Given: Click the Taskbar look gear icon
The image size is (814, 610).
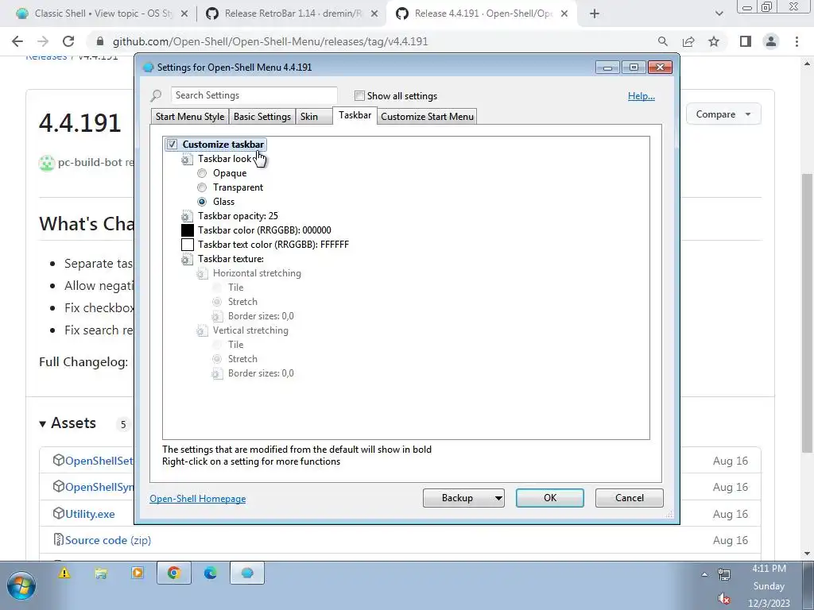Looking at the screenshot, I should pos(187,159).
